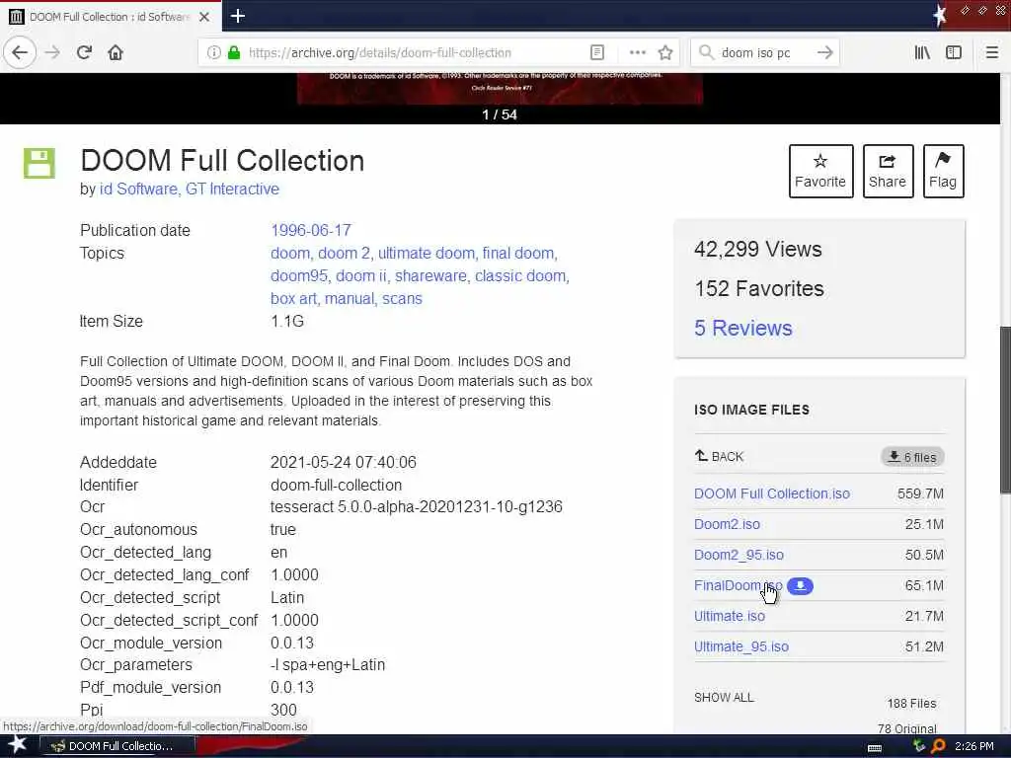
Task: Download all 6 files
Action: click(x=911, y=457)
